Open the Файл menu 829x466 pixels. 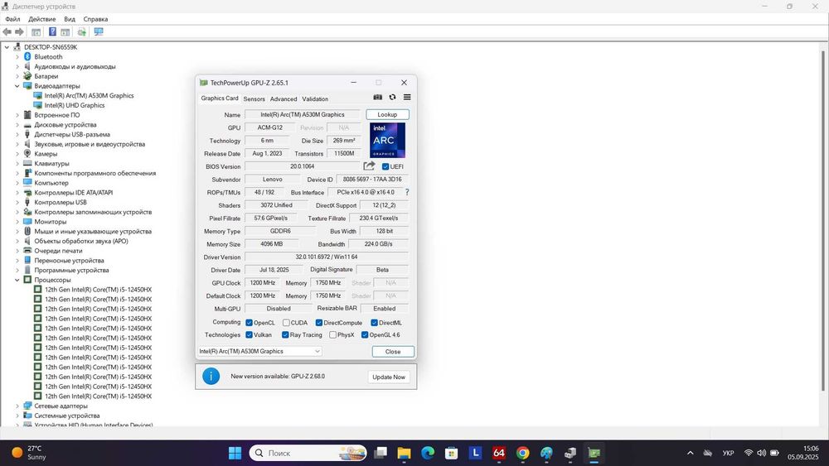(12, 19)
